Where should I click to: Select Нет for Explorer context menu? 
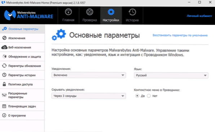[149, 96]
